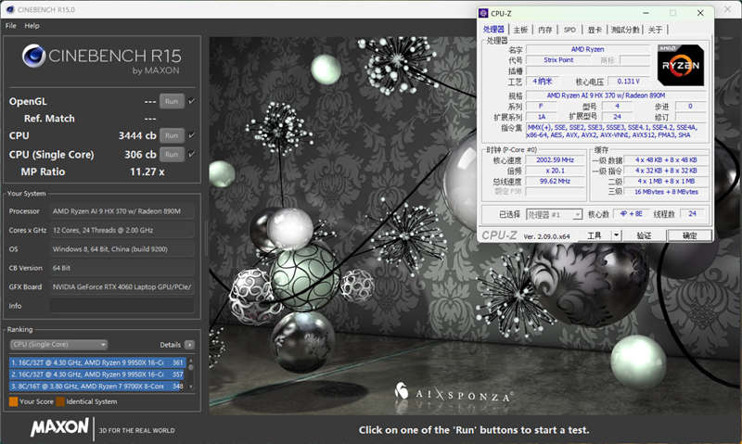Click the Info input field
Viewport: 742px width, 444px height.
122,306
